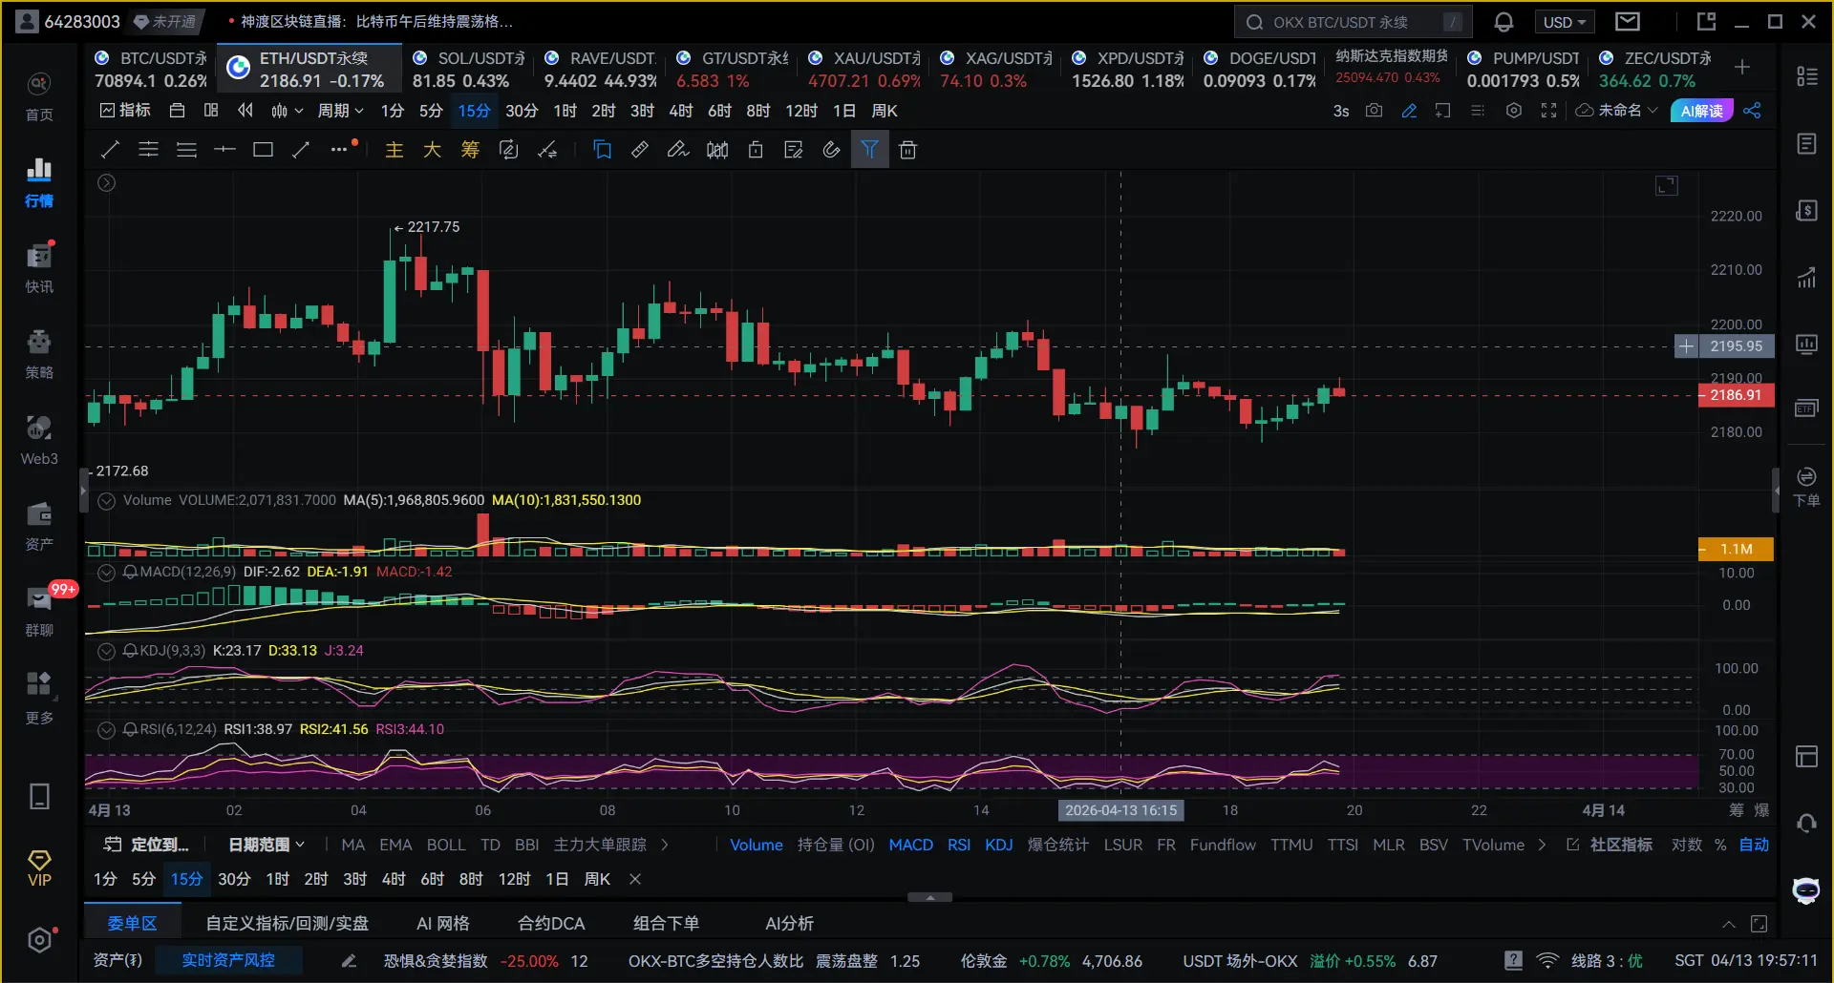
Task: Open the 合约DCA tab
Action: (x=551, y=923)
